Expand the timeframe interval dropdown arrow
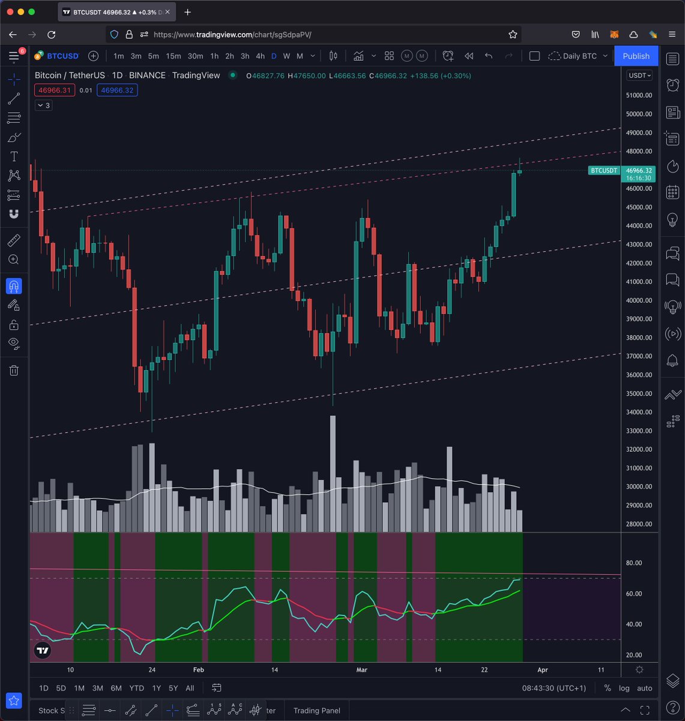Image resolution: width=685 pixels, height=721 pixels. coord(313,56)
